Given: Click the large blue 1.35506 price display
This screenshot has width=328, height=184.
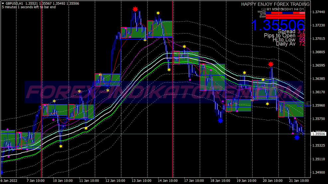Looking at the screenshot, I should [278, 25].
